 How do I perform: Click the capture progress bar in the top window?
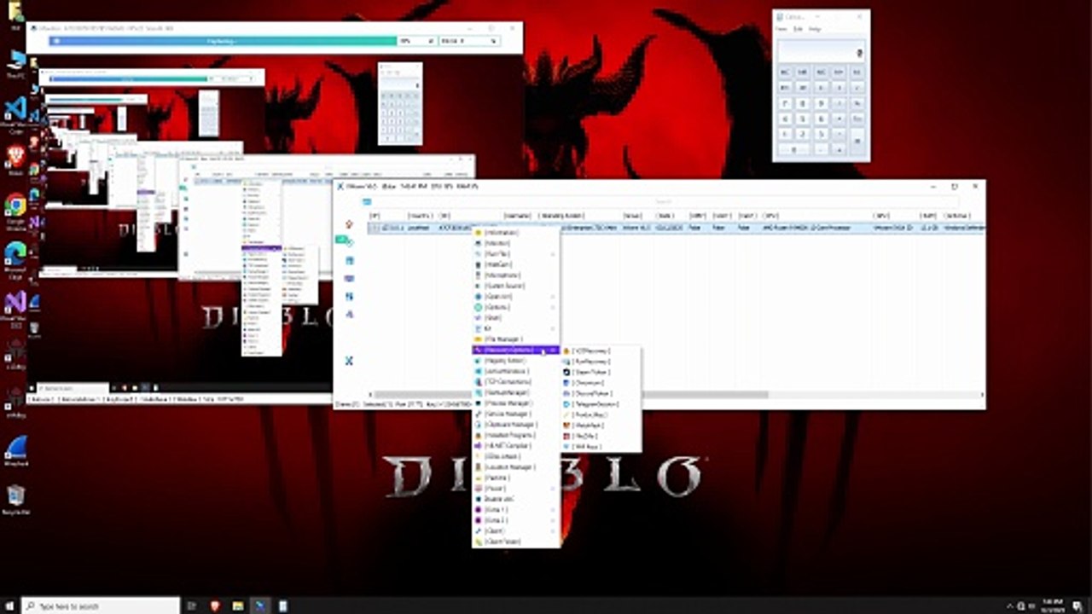point(224,40)
